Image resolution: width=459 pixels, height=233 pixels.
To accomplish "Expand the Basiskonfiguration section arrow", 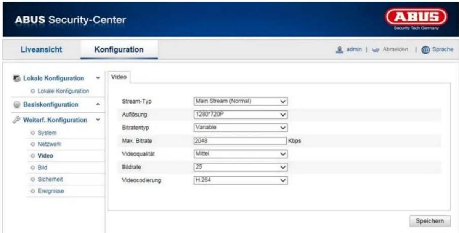I will (x=98, y=104).
